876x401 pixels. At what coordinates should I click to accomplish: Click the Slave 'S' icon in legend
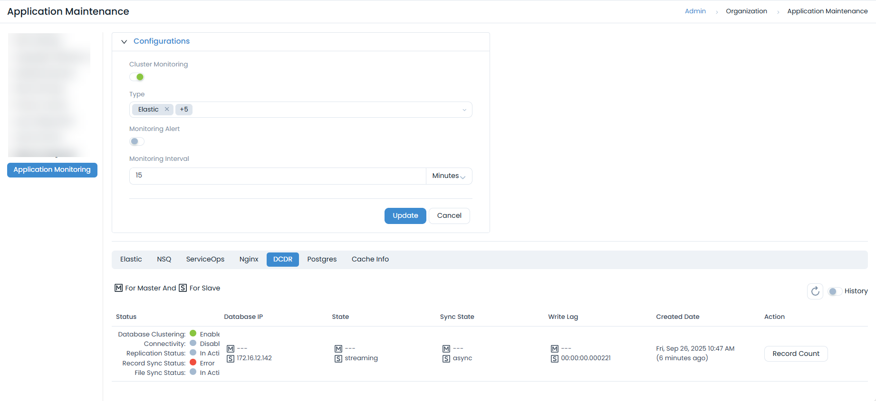pos(183,288)
